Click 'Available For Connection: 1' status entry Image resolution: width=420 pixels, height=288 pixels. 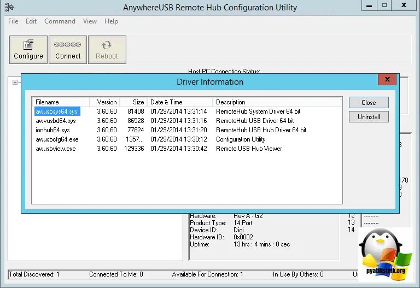(208, 274)
